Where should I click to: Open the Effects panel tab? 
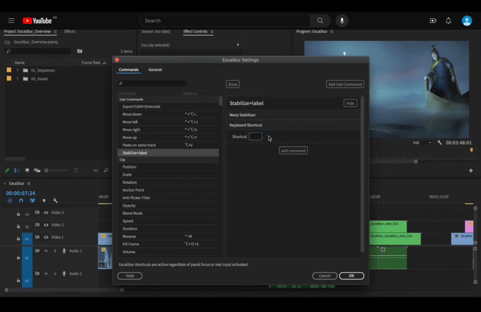pos(70,31)
